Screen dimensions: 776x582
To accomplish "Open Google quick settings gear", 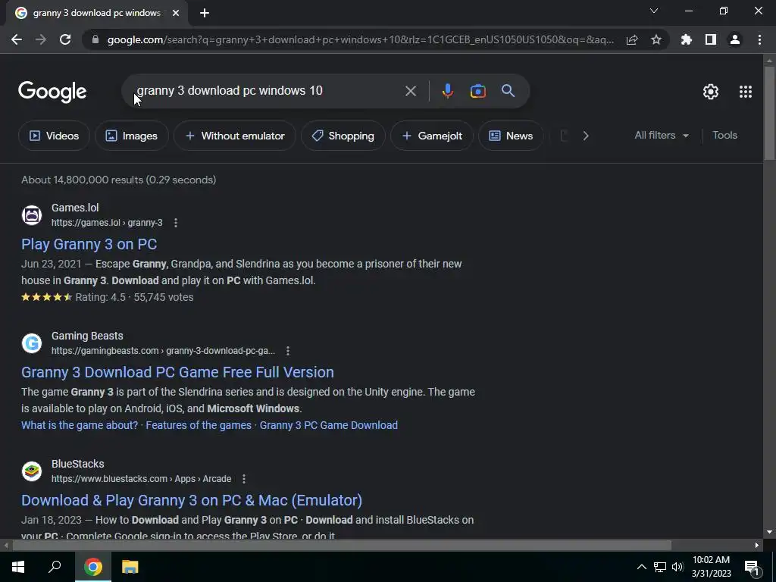I will (711, 92).
